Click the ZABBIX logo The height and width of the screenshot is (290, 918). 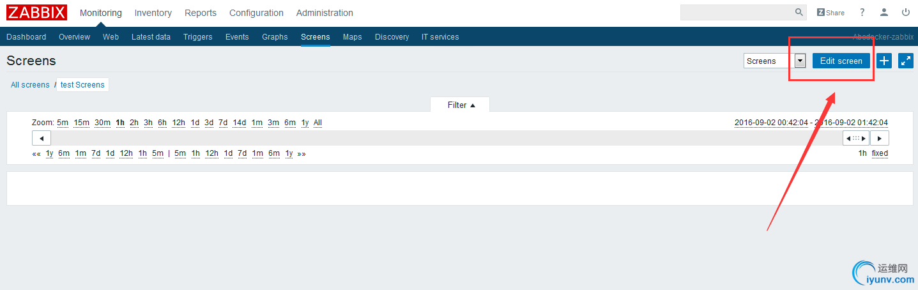click(37, 13)
